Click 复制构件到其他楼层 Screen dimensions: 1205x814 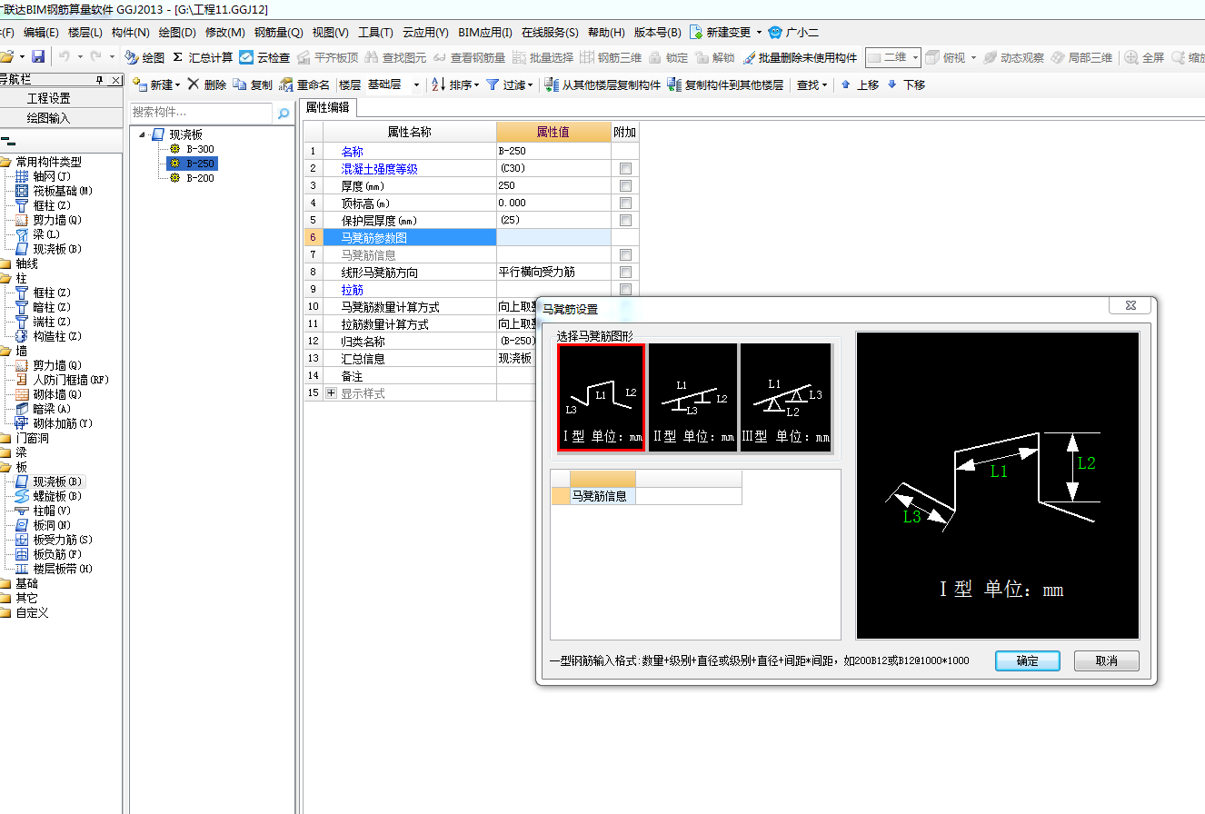tap(725, 84)
